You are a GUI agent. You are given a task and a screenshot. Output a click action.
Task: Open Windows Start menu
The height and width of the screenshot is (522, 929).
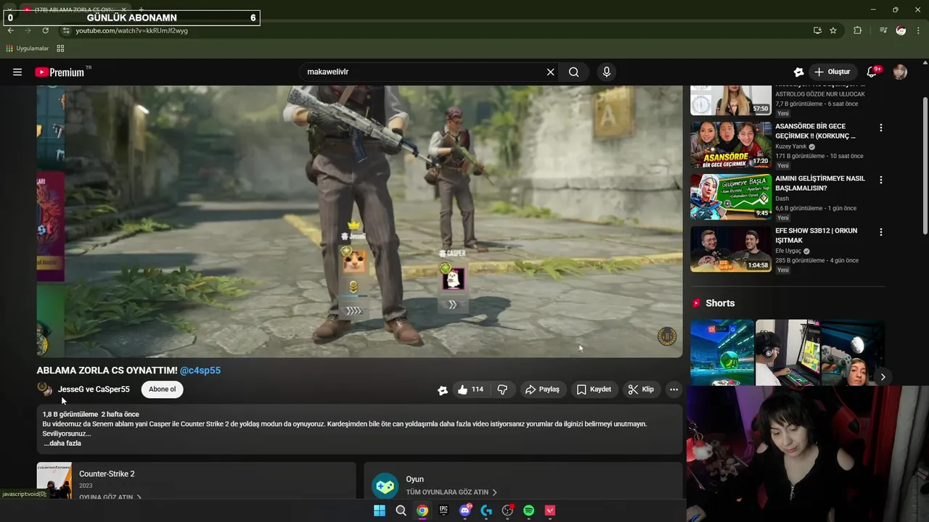point(380,510)
